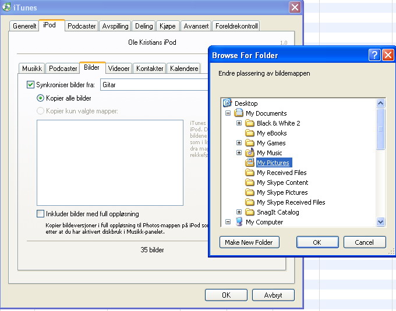Close the Browse For Folder dialog
Screen dimensions: 396x311
(388, 55)
